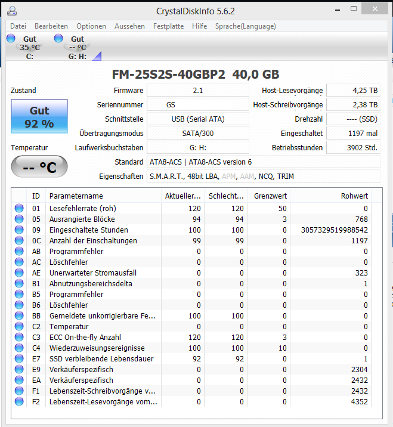The height and width of the screenshot is (427, 393).
Task: Click the Eigenschaften field with S.M.A.R.T.
Action: tap(264, 176)
